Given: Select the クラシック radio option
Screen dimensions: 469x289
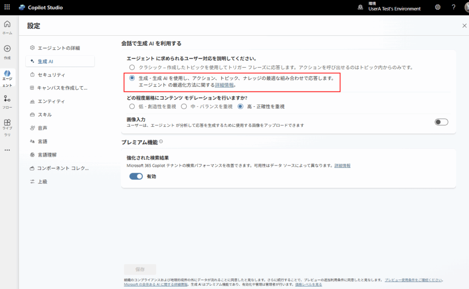Looking at the screenshot, I should click(x=132, y=67).
